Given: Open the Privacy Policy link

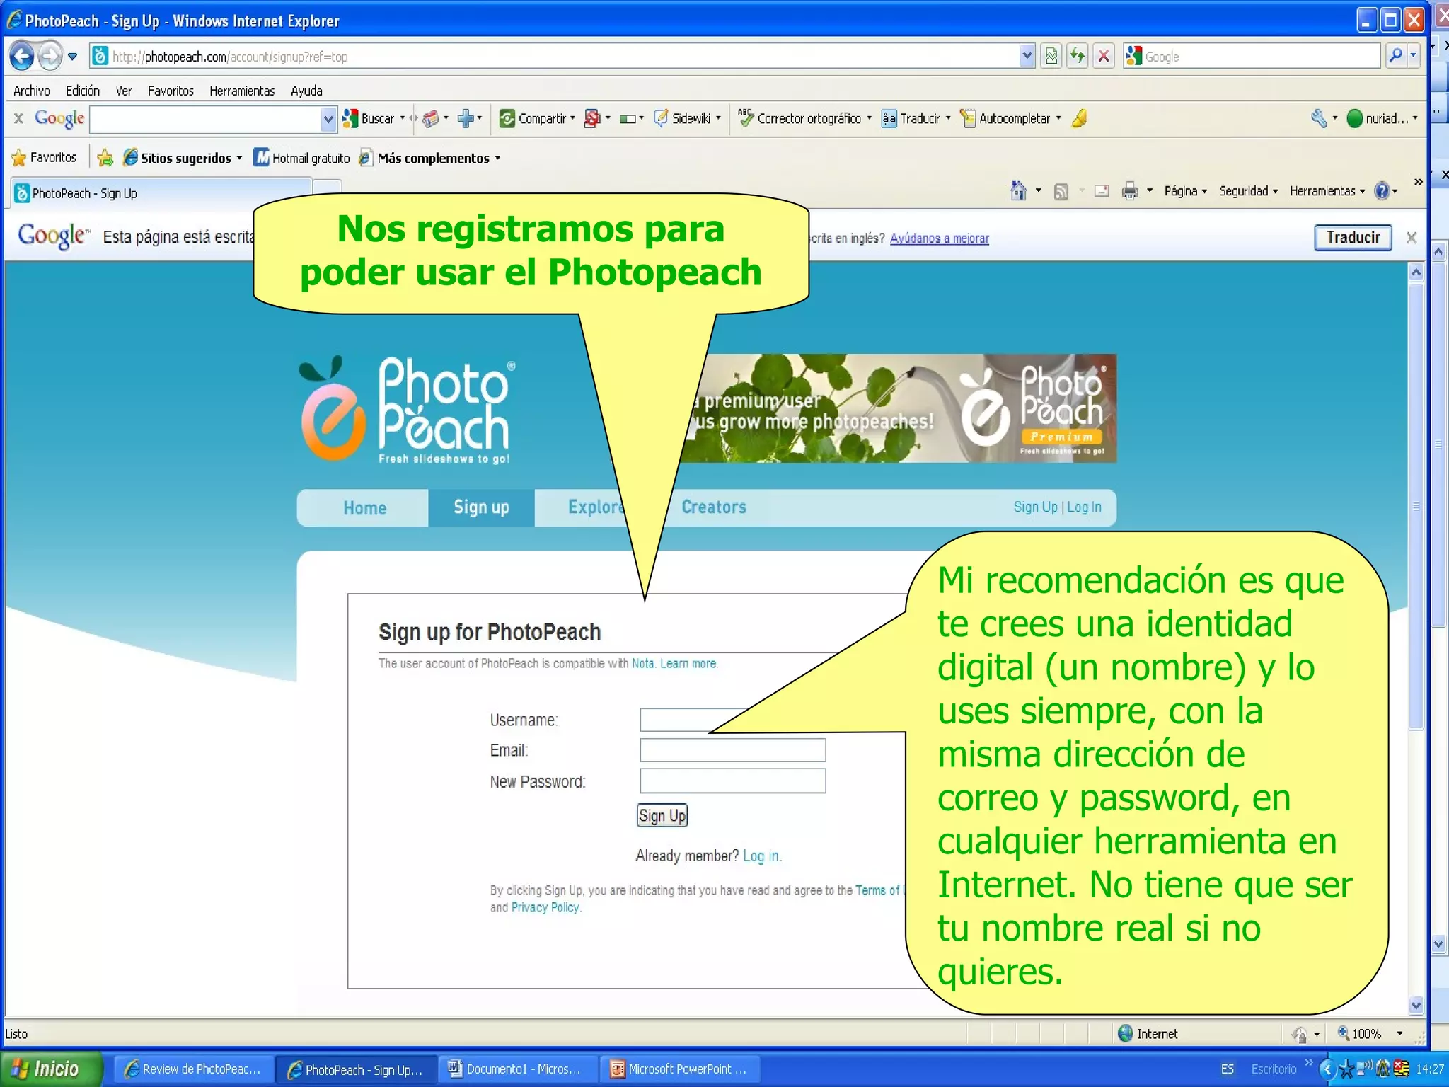Looking at the screenshot, I should tap(545, 908).
